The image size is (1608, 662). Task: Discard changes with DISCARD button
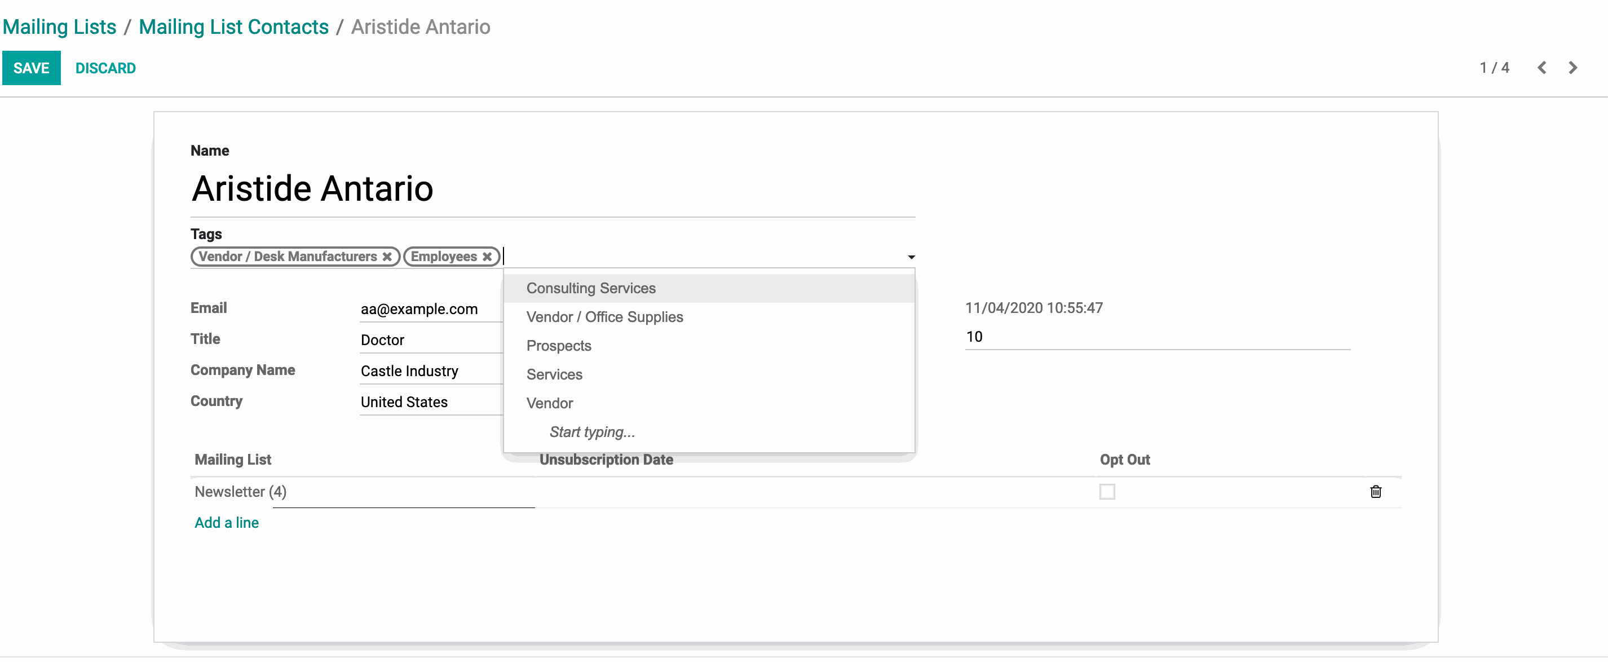click(105, 68)
